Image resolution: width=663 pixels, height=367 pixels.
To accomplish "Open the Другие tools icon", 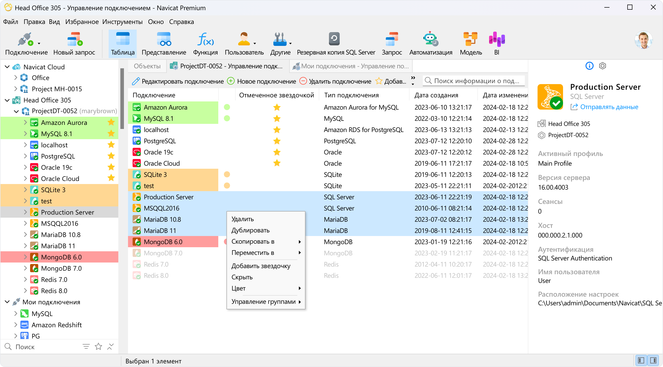I will [280, 39].
